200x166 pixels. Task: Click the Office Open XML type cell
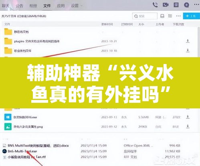(x=138, y=146)
